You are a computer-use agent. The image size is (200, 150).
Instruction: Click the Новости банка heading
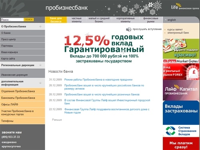pyautogui.click(x=61, y=72)
